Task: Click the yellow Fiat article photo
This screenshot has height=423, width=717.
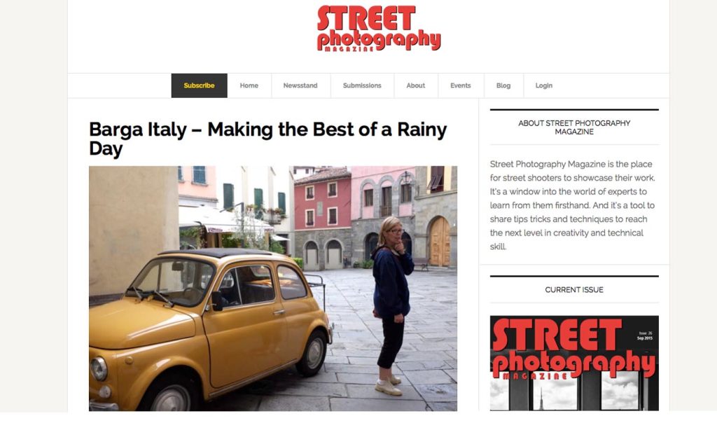Action: pyautogui.click(x=273, y=288)
